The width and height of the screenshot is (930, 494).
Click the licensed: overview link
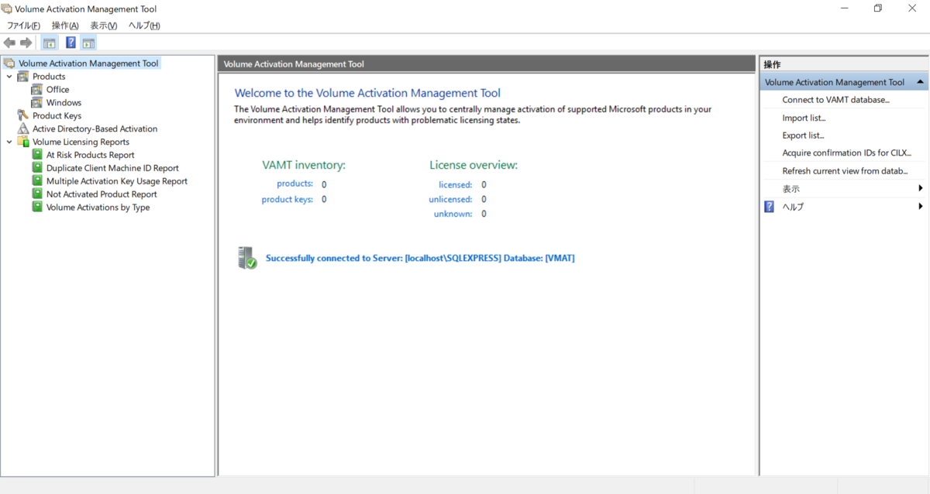(x=455, y=184)
